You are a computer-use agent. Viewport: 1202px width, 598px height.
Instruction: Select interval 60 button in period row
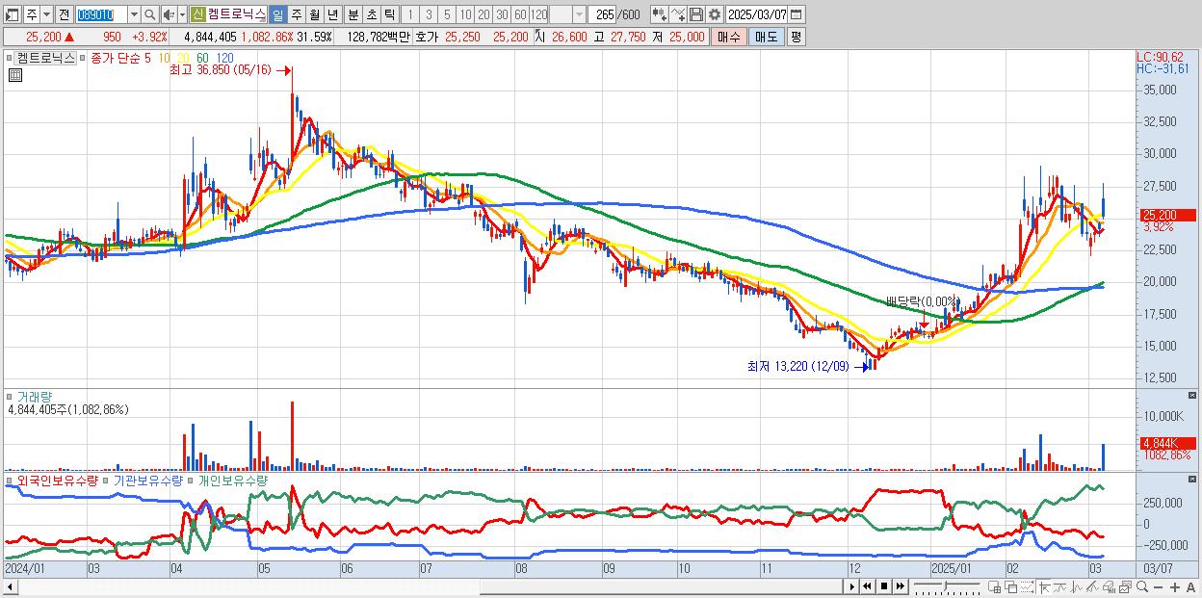point(520,14)
